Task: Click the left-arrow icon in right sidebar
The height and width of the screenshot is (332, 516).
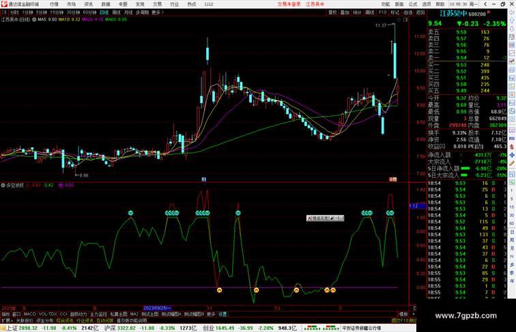Action: pos(512,12)
